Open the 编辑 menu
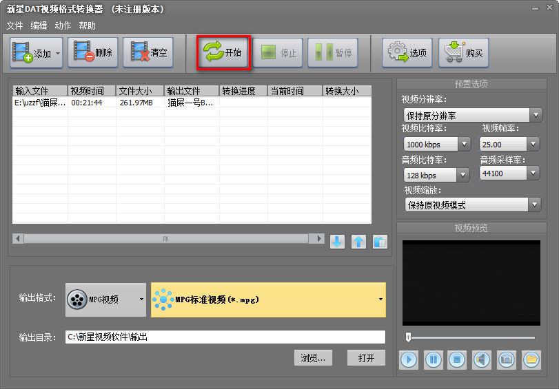 tap(39, 25)
